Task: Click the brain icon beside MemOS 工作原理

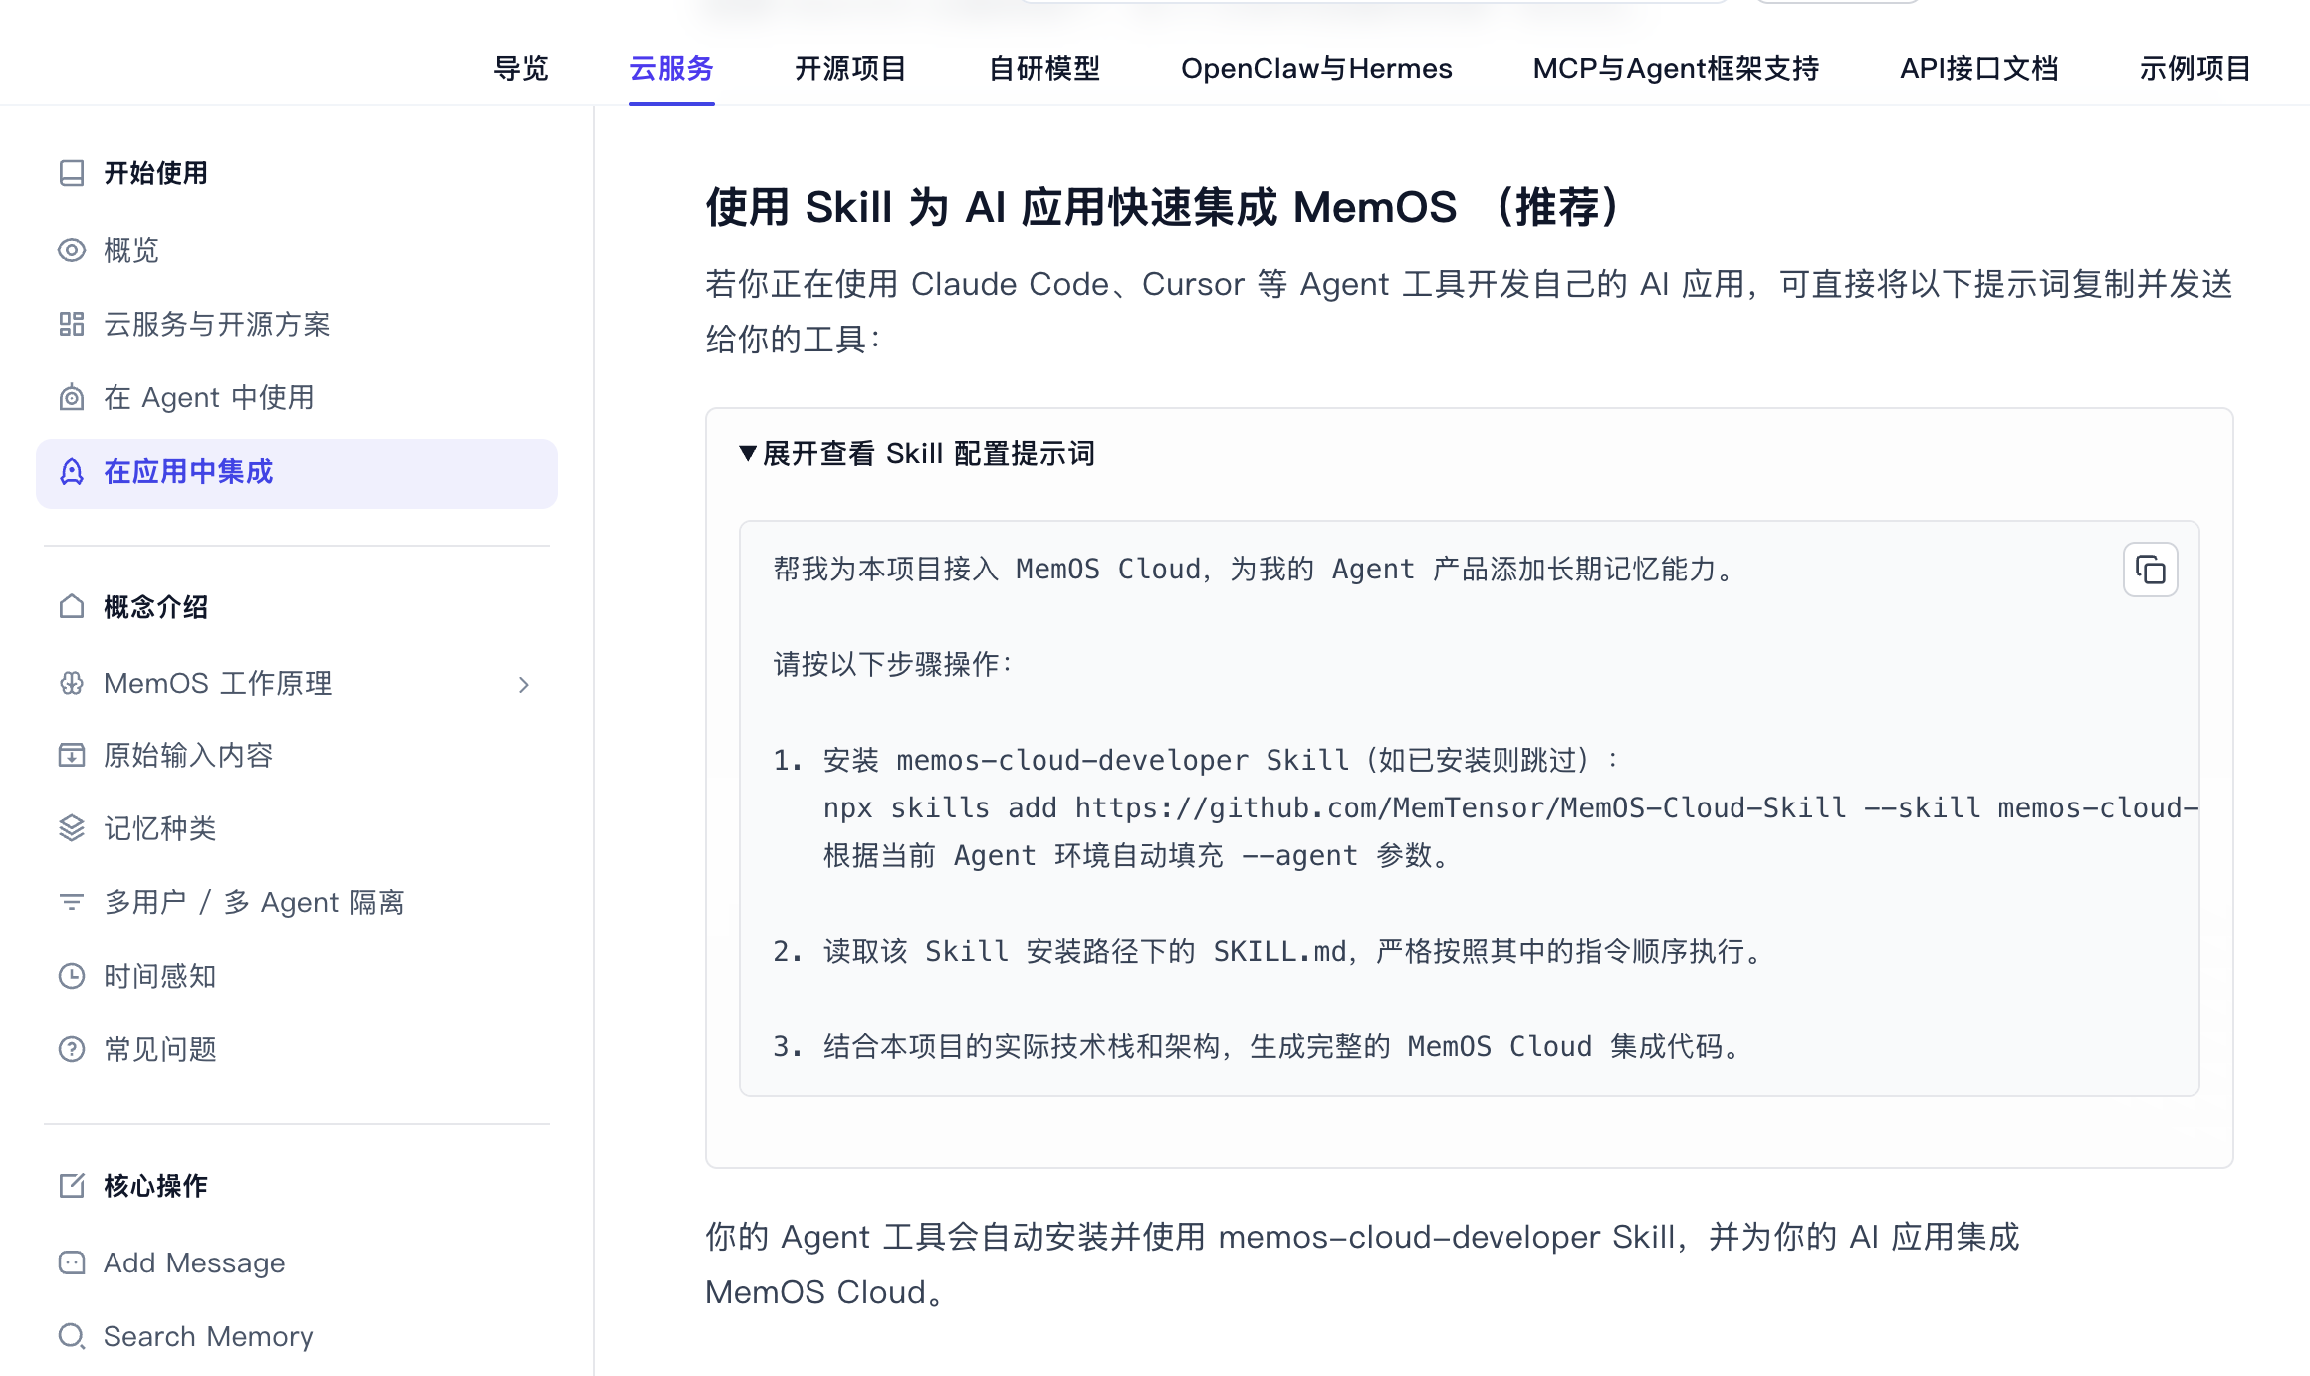Action: click(x=72, y=683)
